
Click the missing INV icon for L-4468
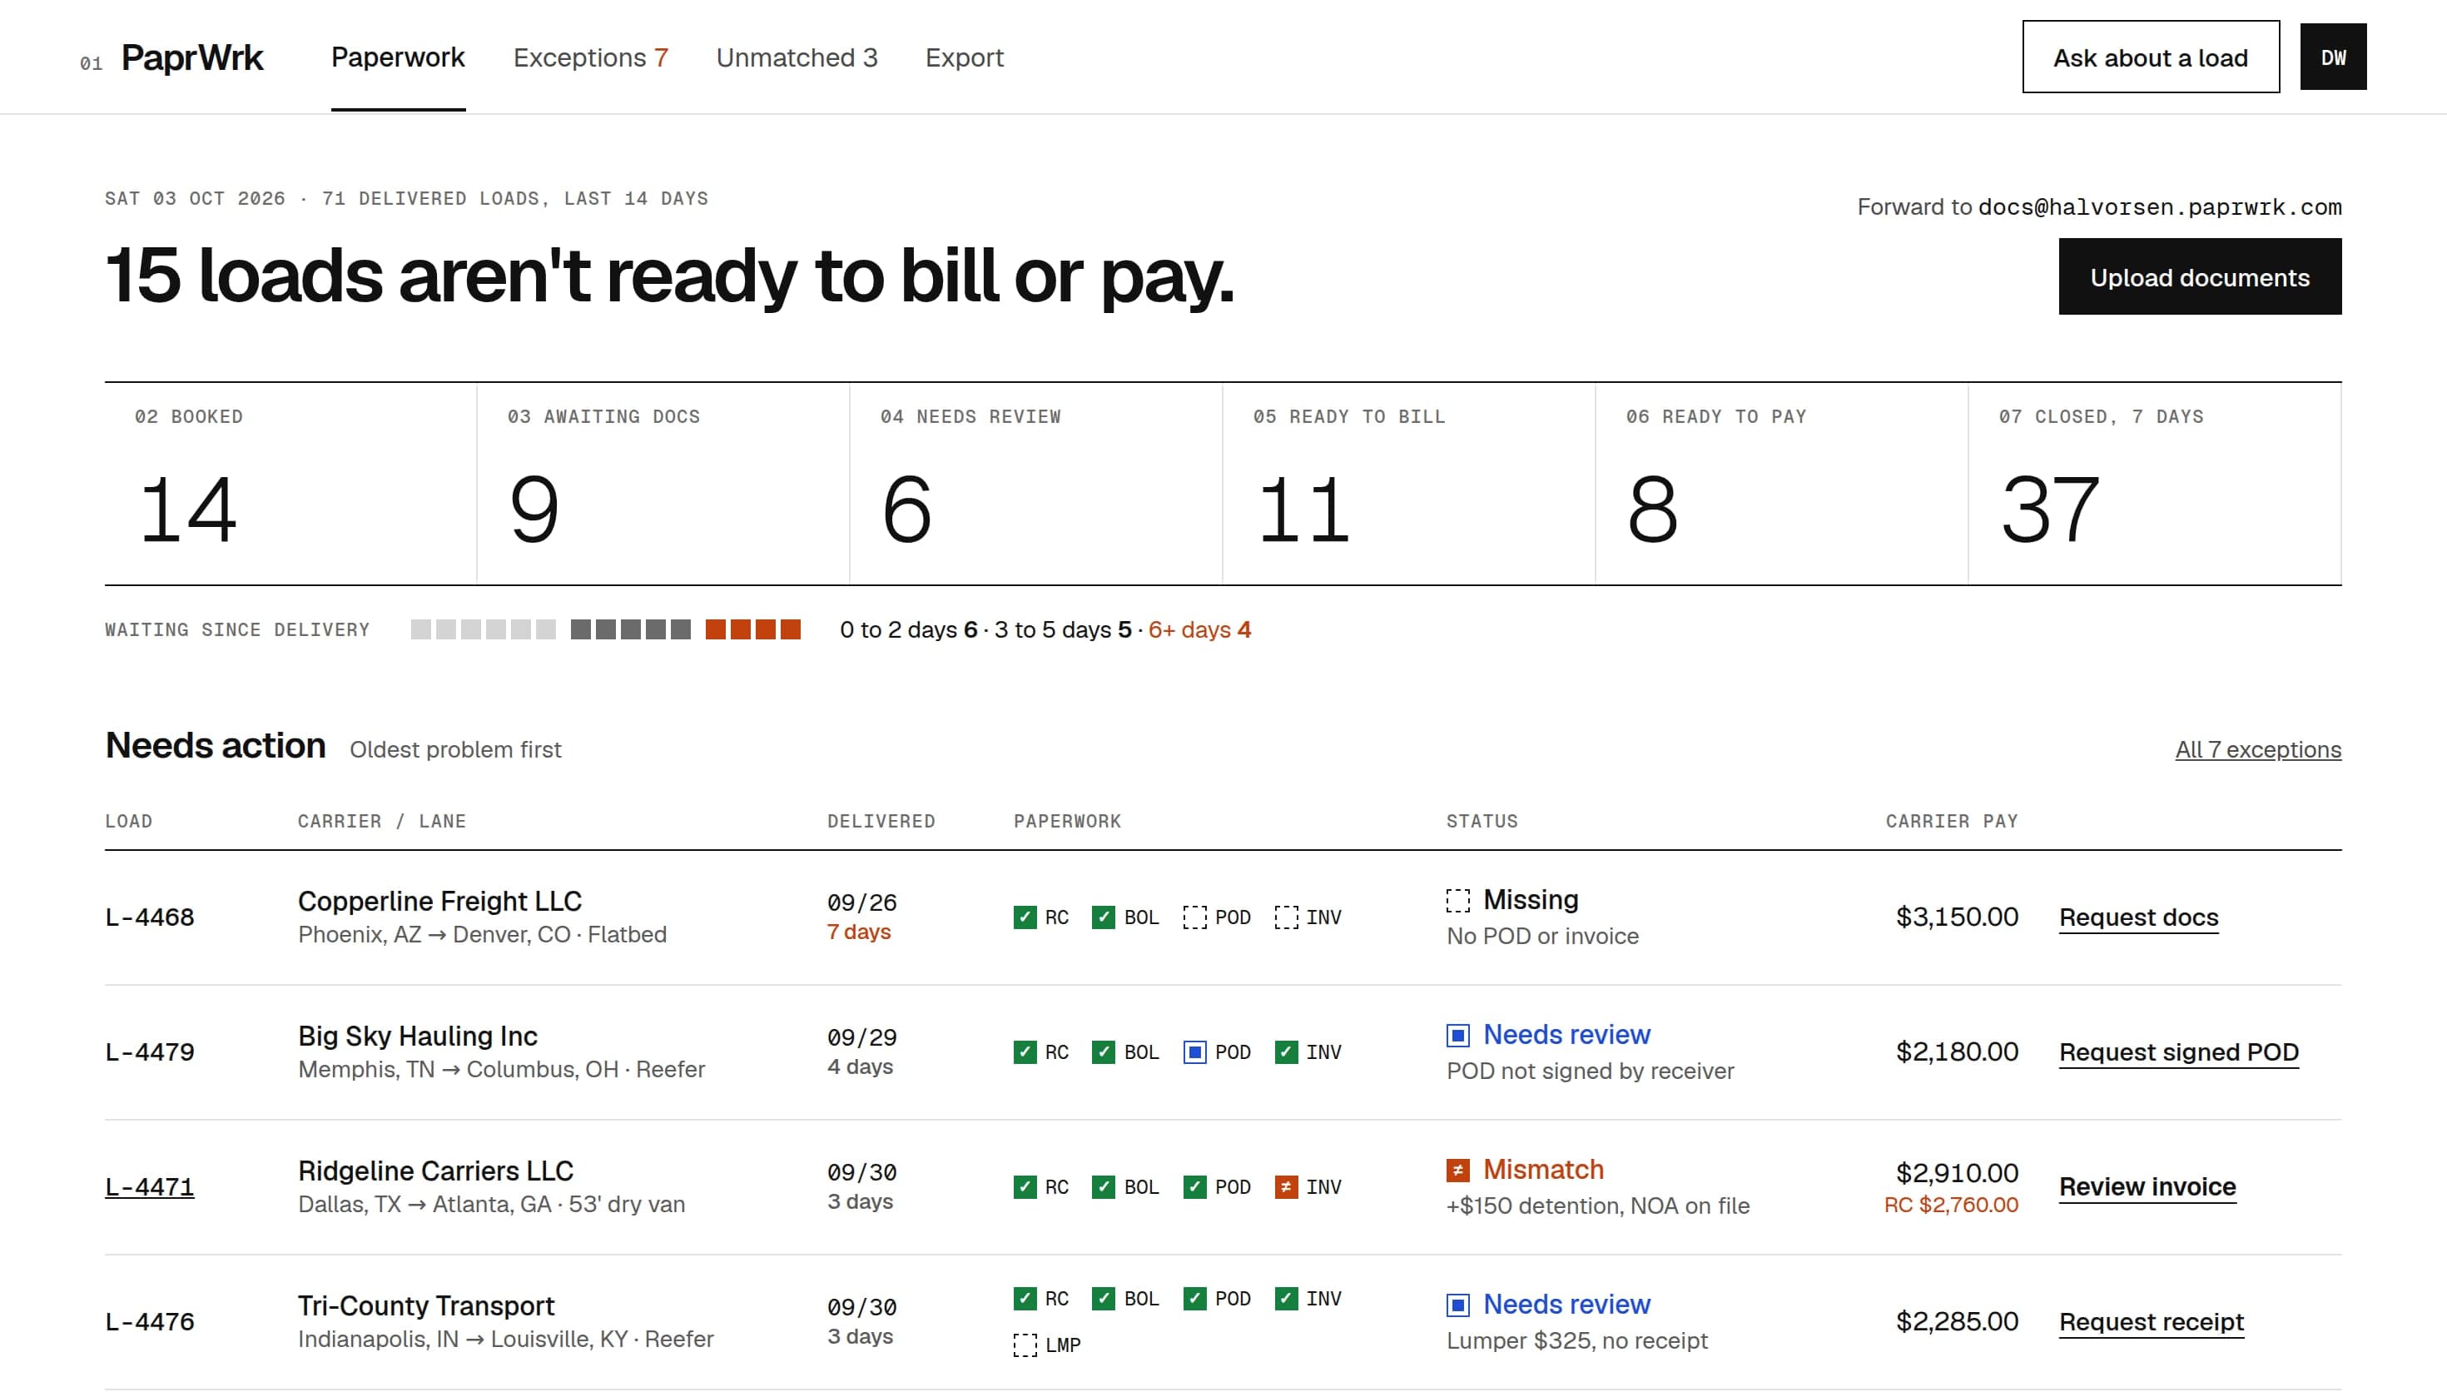[1285, 917]
